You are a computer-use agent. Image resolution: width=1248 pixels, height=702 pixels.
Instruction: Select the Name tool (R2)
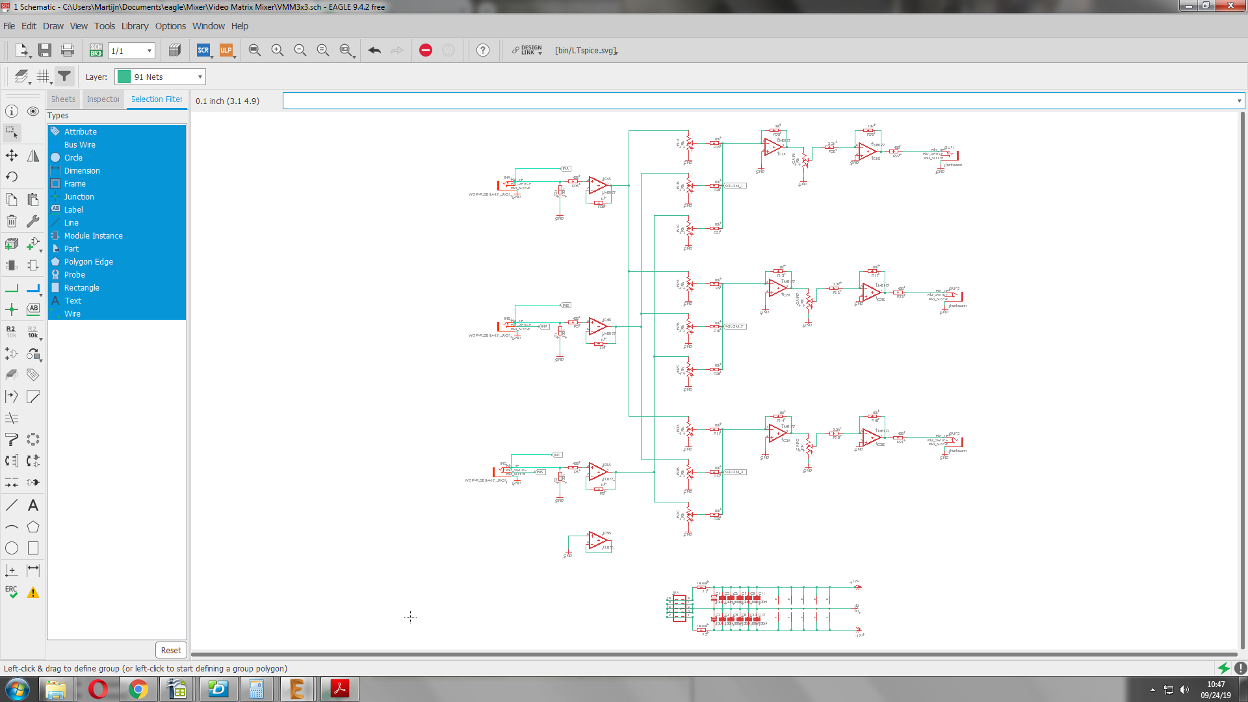point(12,331)
